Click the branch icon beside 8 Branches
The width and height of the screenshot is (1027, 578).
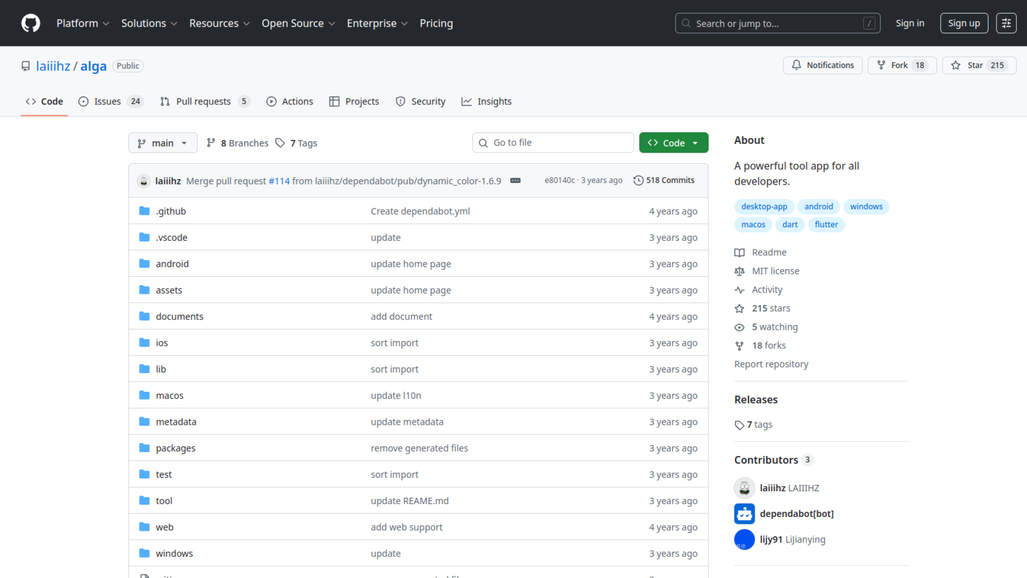tap(211, 143)
